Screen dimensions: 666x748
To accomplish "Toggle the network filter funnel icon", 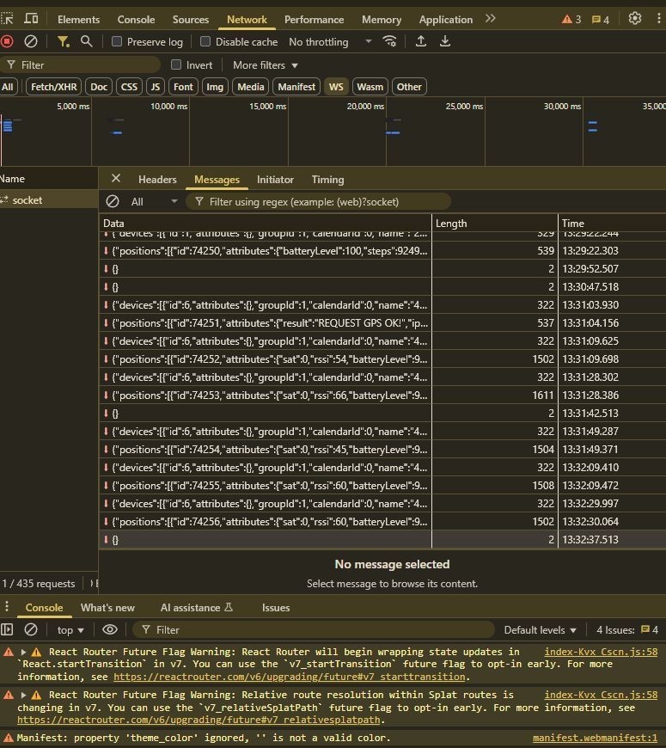I will coord(63,41).
